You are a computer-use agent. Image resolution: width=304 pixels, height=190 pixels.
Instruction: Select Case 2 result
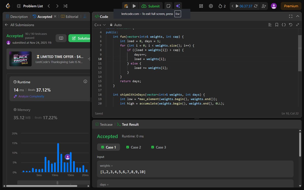[x=134, y=147]
